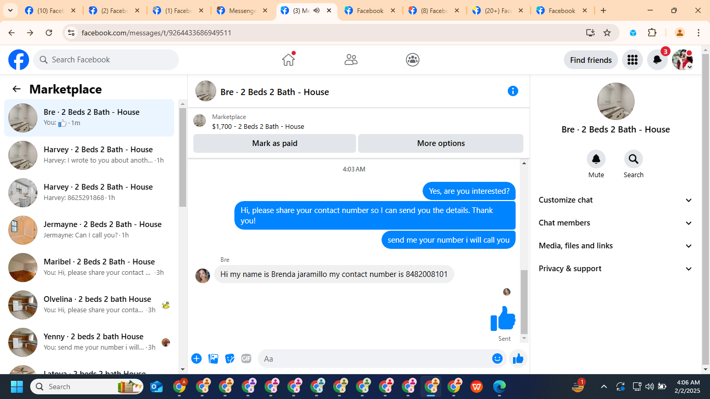Viewport: 710px width, 399px height.
Task: Open the Home feed icon
Action: tap(288, 60)
